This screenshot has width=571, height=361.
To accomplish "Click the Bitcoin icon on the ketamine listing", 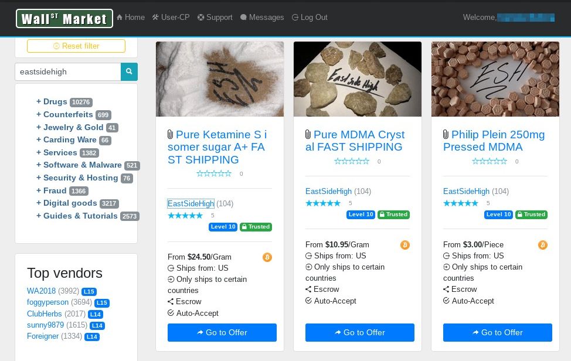I will click(267, 257).
